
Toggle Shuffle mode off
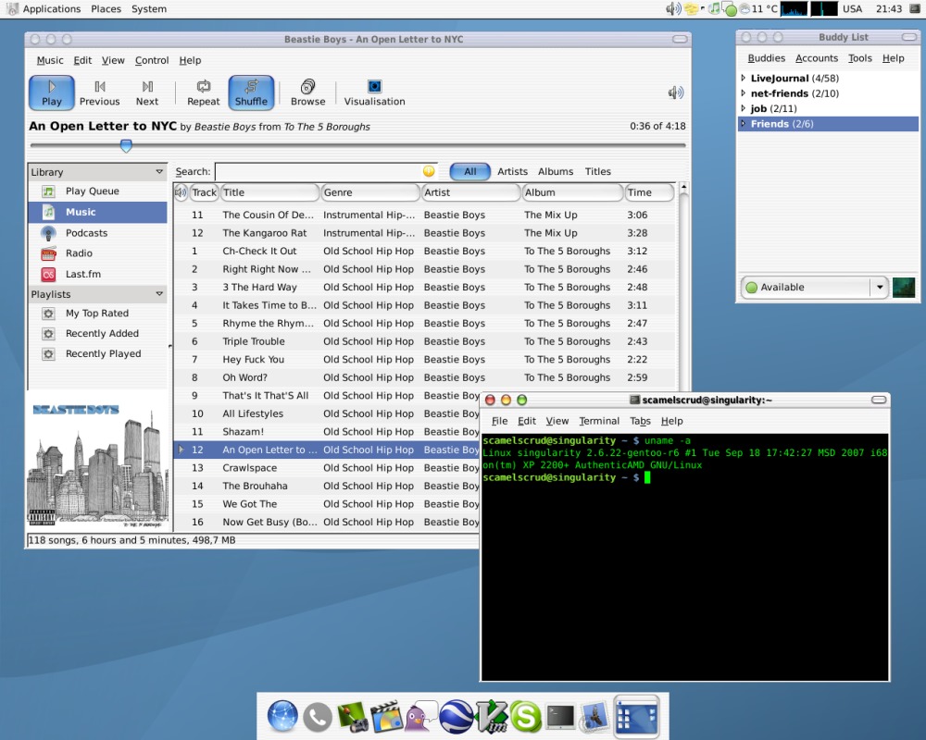(x=251, y=92)
